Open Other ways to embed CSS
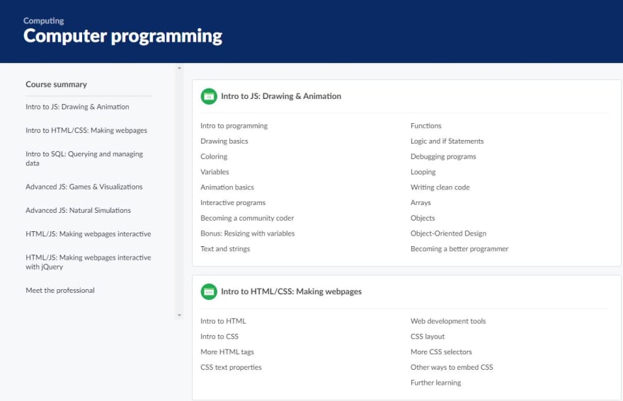This screenshot has width=623, height=401. (x=452, y=367)
